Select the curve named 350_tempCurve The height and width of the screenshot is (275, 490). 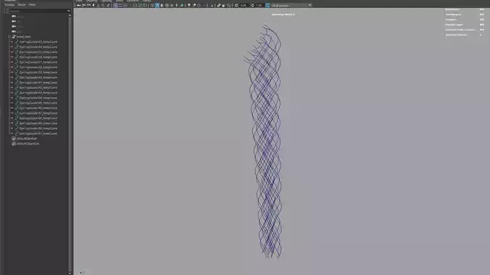[x=38, y=128]
